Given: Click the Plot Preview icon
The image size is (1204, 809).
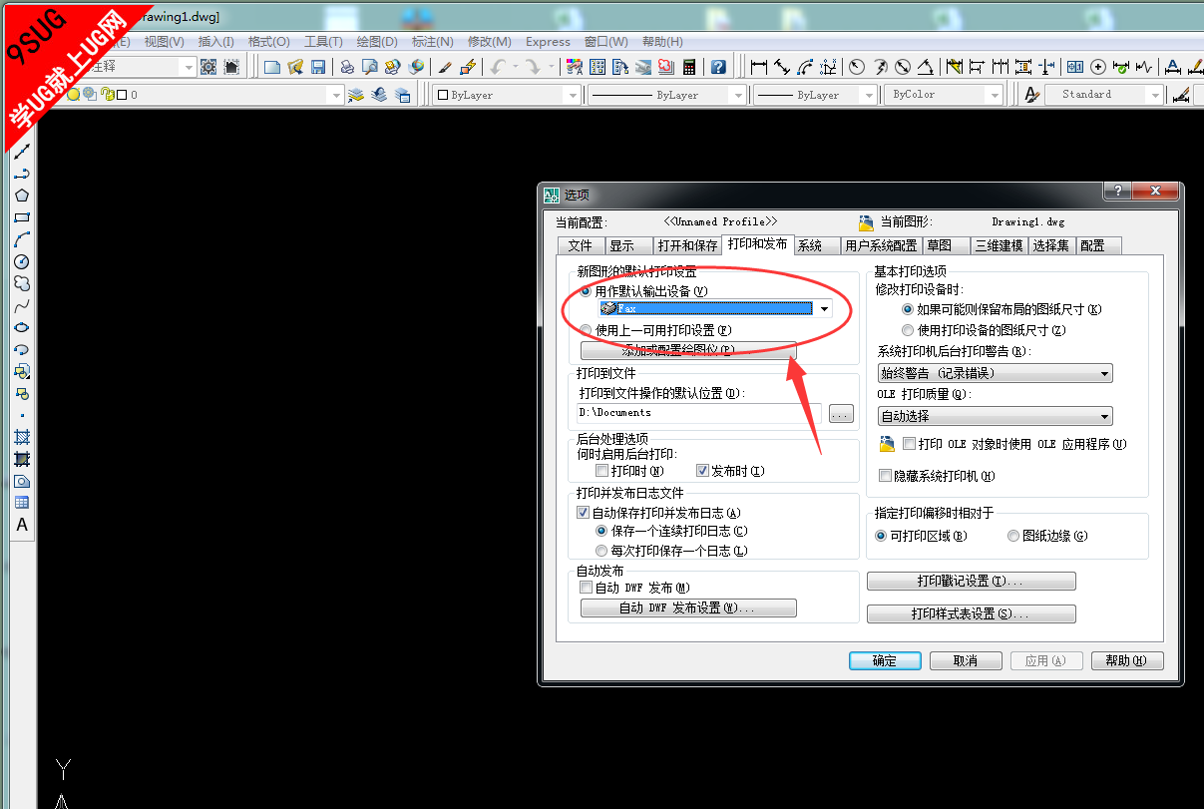Looking at the screenshot, I should point(370,67).
